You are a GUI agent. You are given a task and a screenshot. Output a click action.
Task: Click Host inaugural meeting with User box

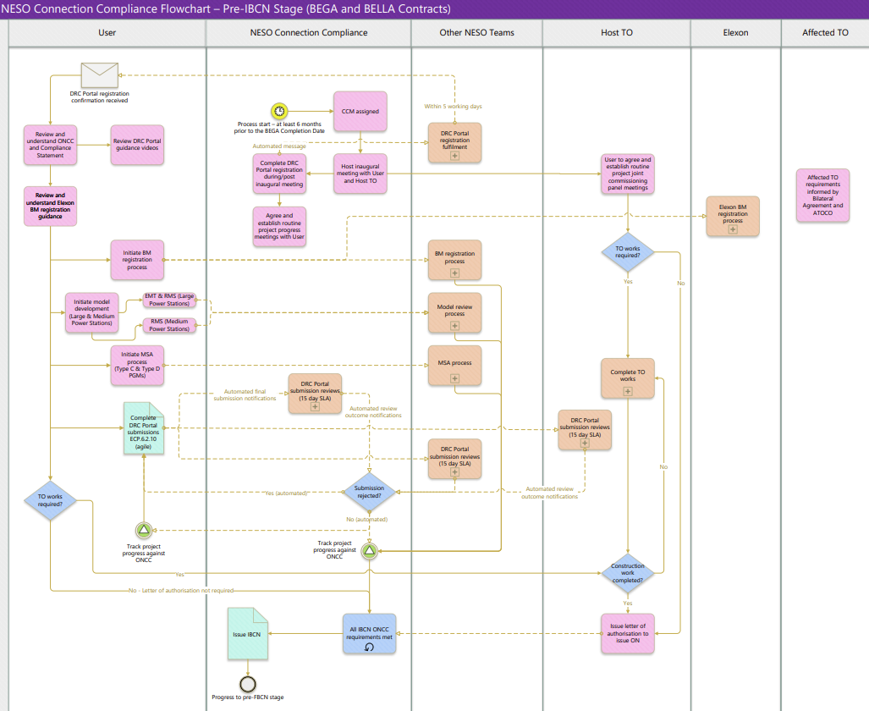pyautogui.click(x=360, y=174)
